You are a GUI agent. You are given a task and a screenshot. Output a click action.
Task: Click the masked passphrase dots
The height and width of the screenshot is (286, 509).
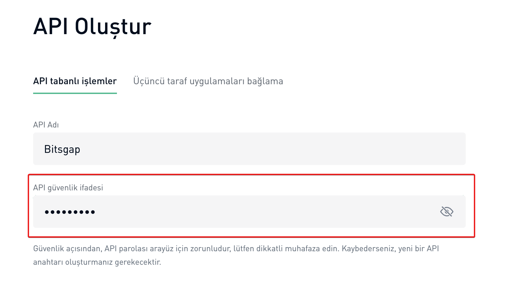pyautogui.click(x=70, y=212)
